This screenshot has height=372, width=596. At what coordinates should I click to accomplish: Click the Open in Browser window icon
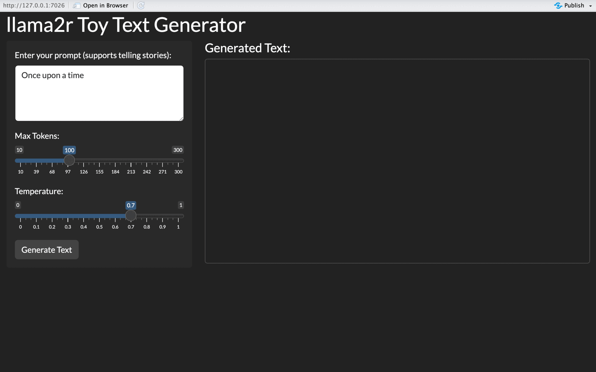coord(76,6)
